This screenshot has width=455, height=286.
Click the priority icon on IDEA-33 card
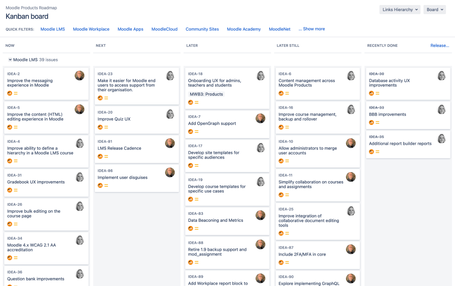click(378, 123)
